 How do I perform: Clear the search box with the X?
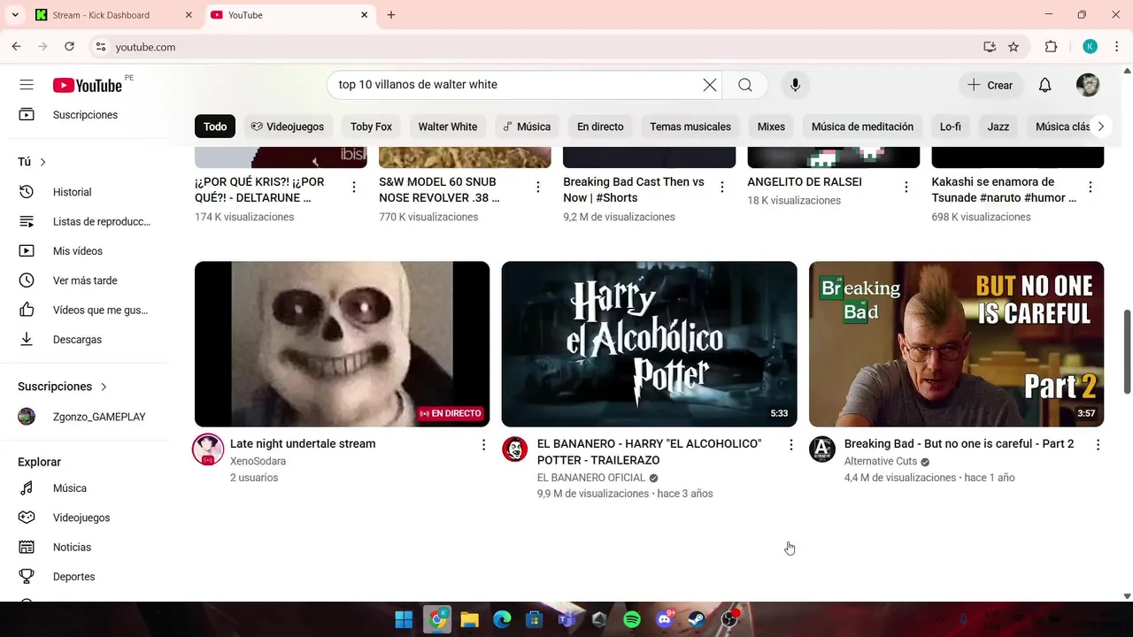click(710, 85)
